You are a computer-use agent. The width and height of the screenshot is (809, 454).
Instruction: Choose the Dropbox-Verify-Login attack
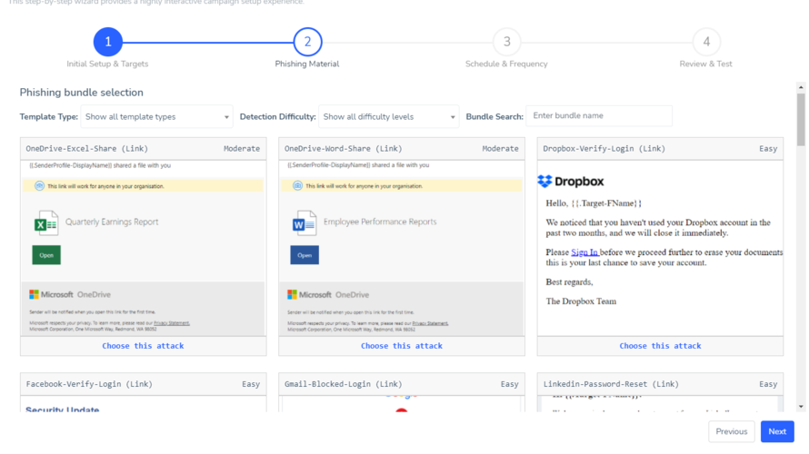pyautogui.click(x=660, y=346)
